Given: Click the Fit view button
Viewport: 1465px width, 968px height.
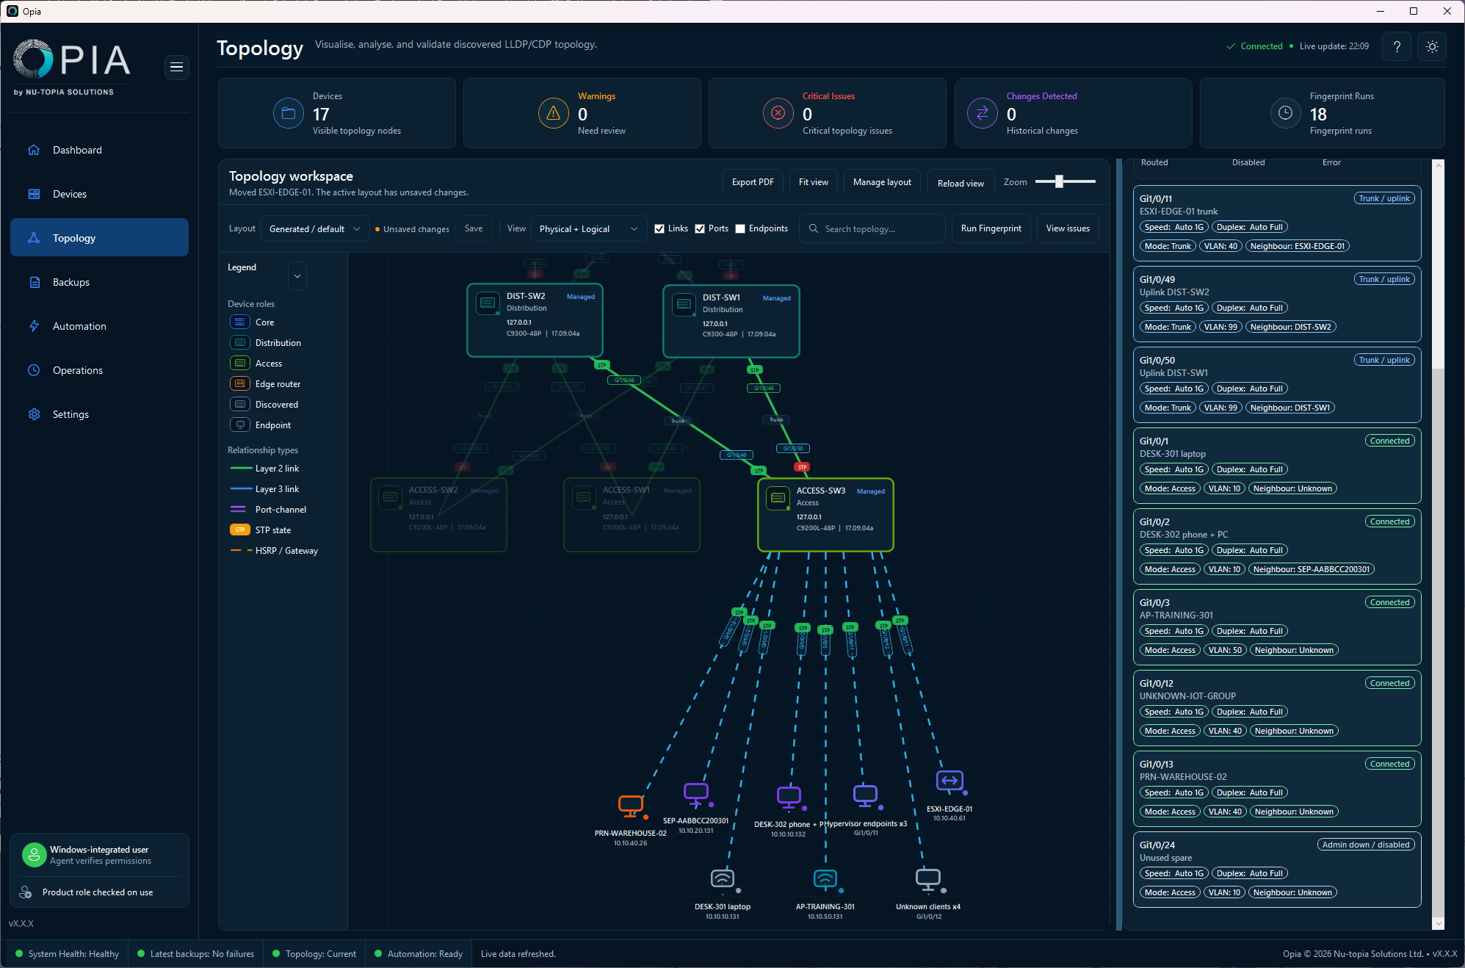Looking at the screenshot, I should tap(814, 182).
